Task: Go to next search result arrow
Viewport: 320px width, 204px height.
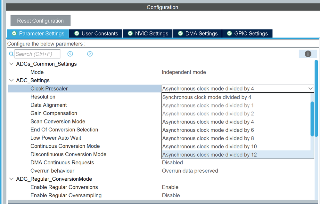Action: click(90, 54)
